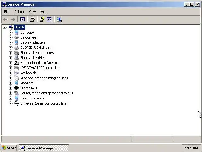202x152 pixels.
Task: Collapse the SUPER root node
Action: tap(4, 27)
